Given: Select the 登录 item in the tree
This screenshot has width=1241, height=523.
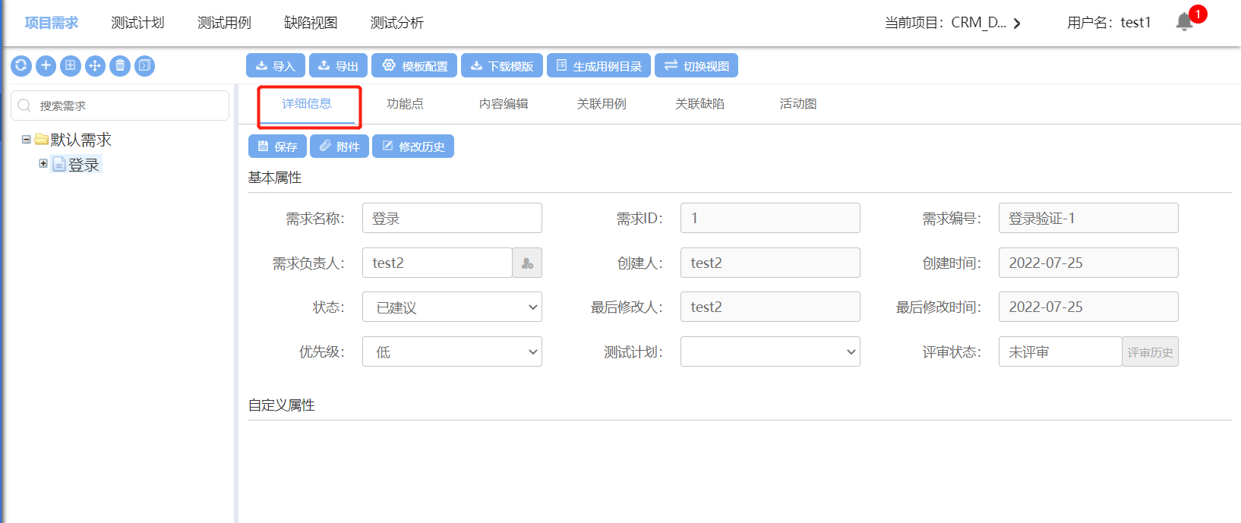Looking at the screenshot, I should [x=84, y=165].
